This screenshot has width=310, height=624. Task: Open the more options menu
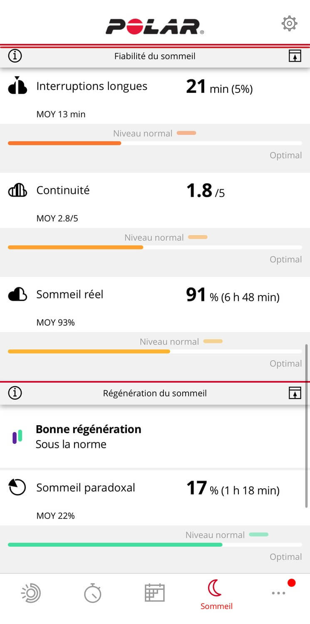click(x=278, y=593)
